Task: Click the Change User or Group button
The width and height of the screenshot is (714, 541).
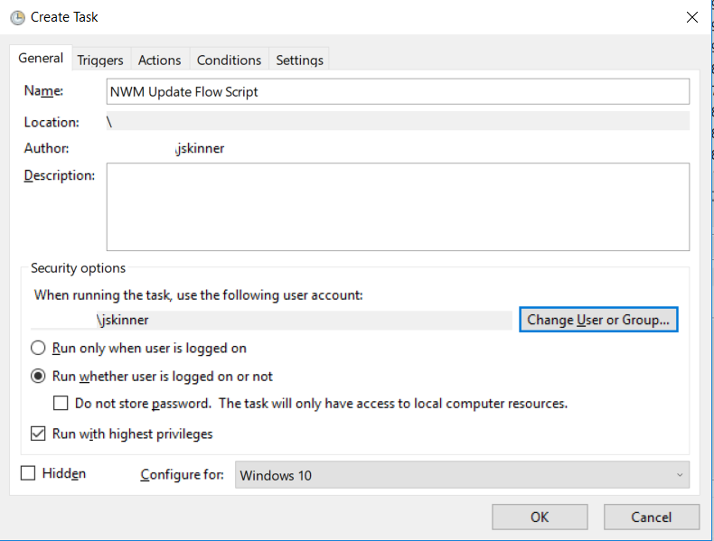Action: [598, 320]
